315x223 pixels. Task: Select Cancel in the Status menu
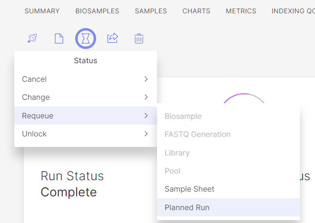click(34, 79)
